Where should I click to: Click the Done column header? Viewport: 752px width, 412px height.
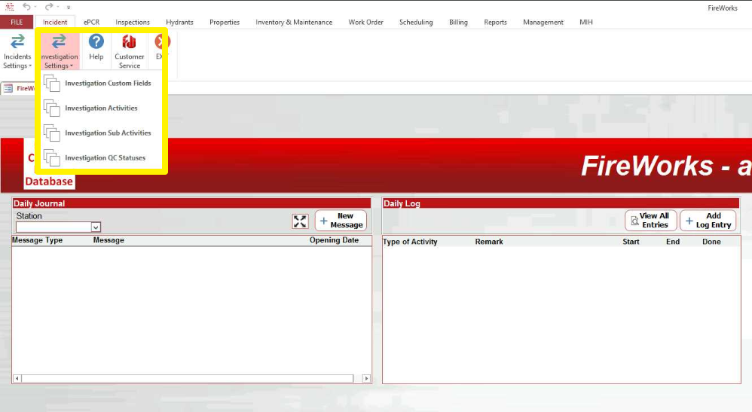click(x=711, y=242)
